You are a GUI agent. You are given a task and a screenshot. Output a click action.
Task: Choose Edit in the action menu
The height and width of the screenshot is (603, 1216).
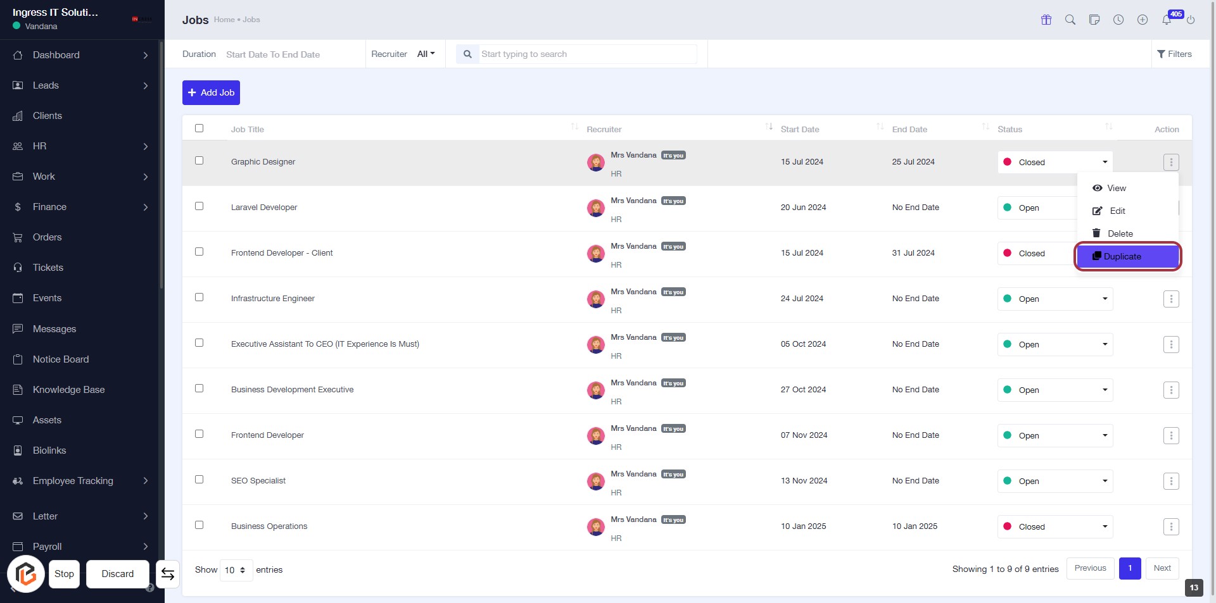pos(1117,211)
